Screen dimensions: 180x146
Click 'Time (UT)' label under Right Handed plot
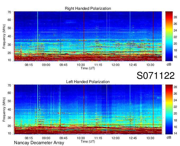(x=88, y=68)
